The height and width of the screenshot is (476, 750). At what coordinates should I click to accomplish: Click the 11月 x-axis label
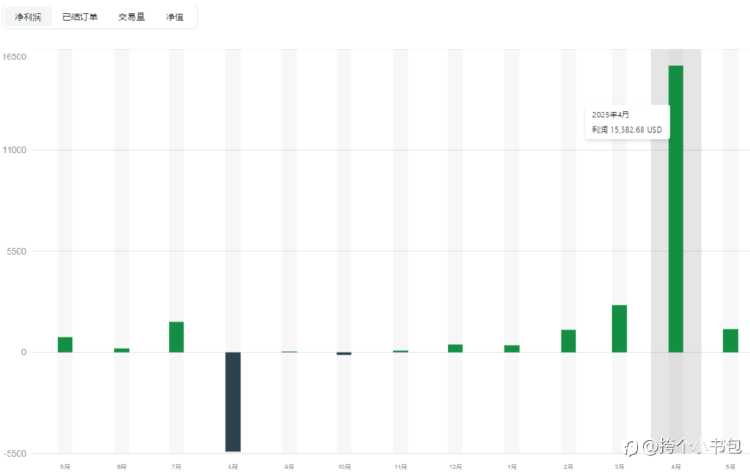[x=401, y=467]
